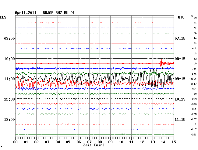Select DC offset value -106
198x150 pixels.
[x=193, y=74]
